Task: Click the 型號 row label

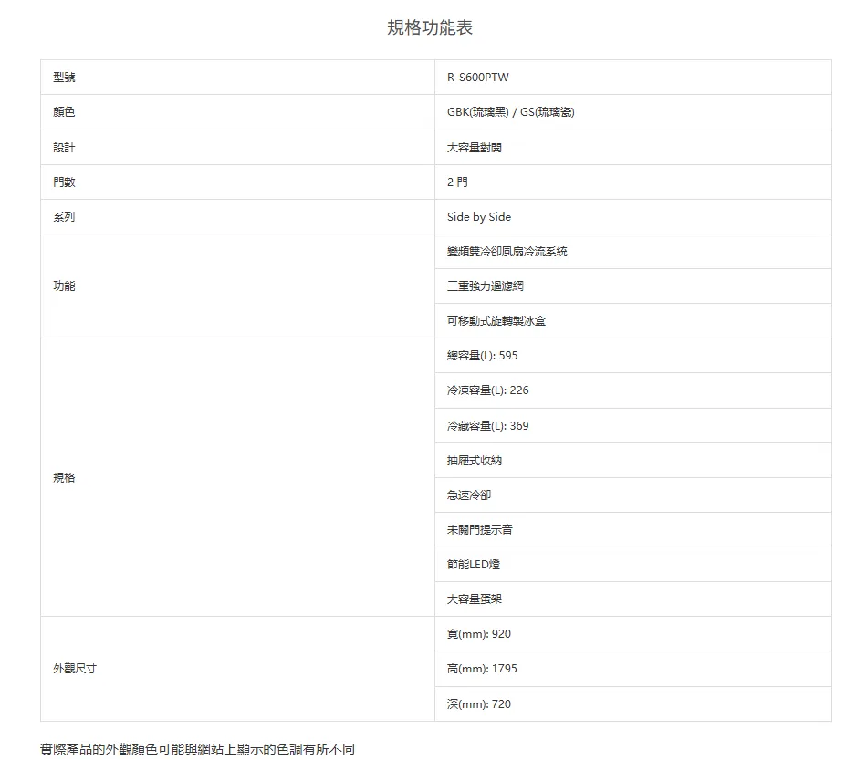Action: pyautogui.click(x=64, y=78)
